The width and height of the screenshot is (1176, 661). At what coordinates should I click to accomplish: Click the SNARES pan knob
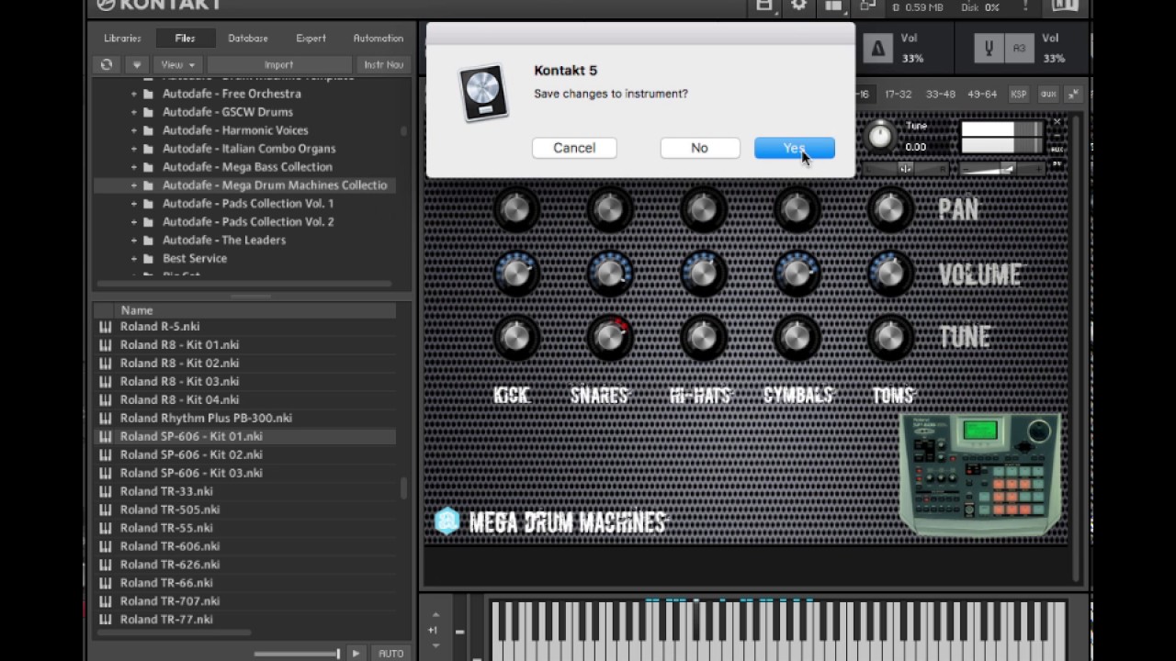(609, 210)
